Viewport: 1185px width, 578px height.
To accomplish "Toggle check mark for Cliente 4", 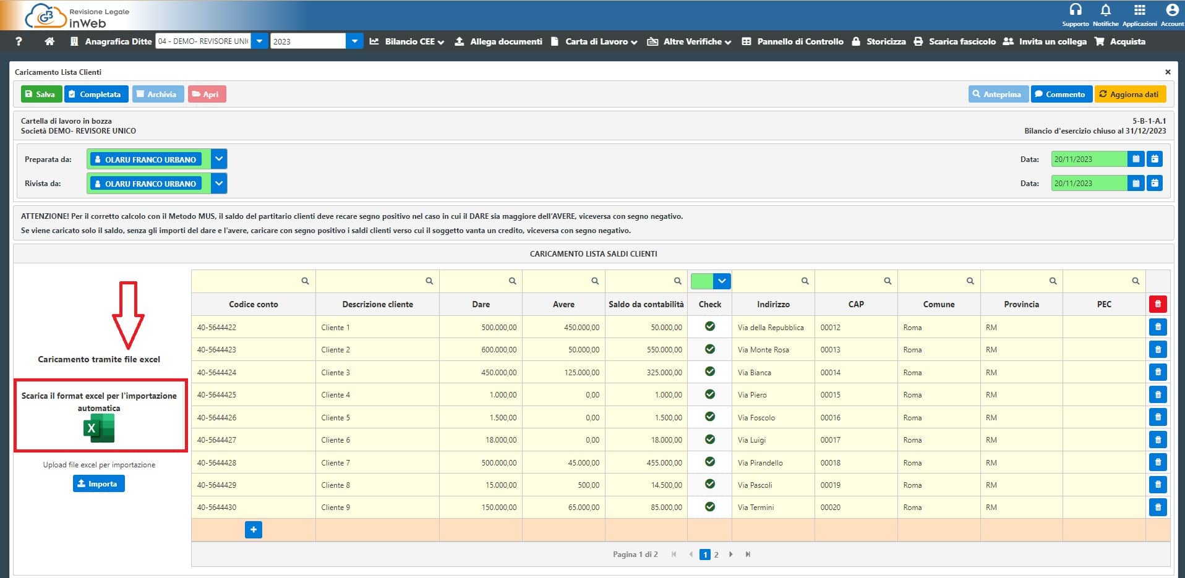I will pyautogui.click(x=710, y=394).
